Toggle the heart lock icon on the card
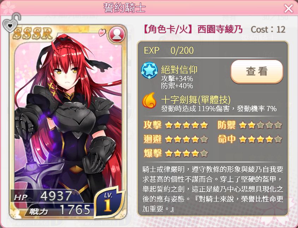Screen dimensions: 298x228 (11, 23)
